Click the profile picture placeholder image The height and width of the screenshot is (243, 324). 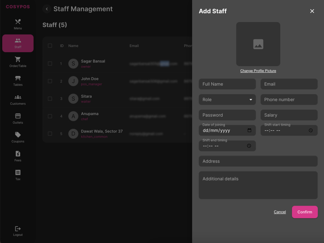point(258,44)
